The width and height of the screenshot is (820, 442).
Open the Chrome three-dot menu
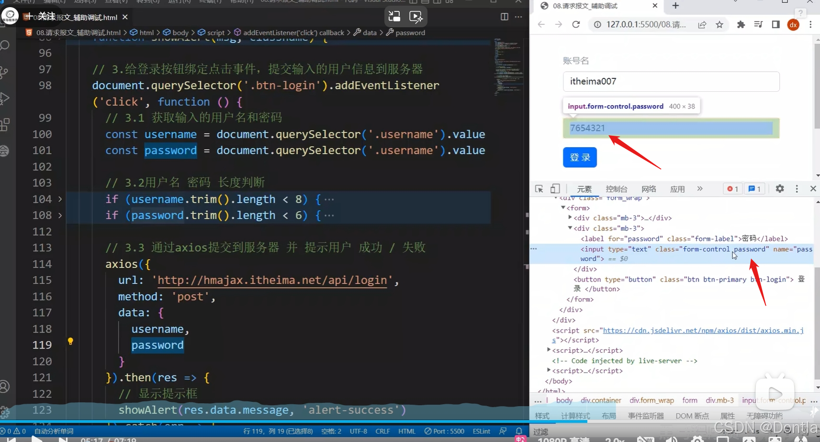(x=810, y=24)
